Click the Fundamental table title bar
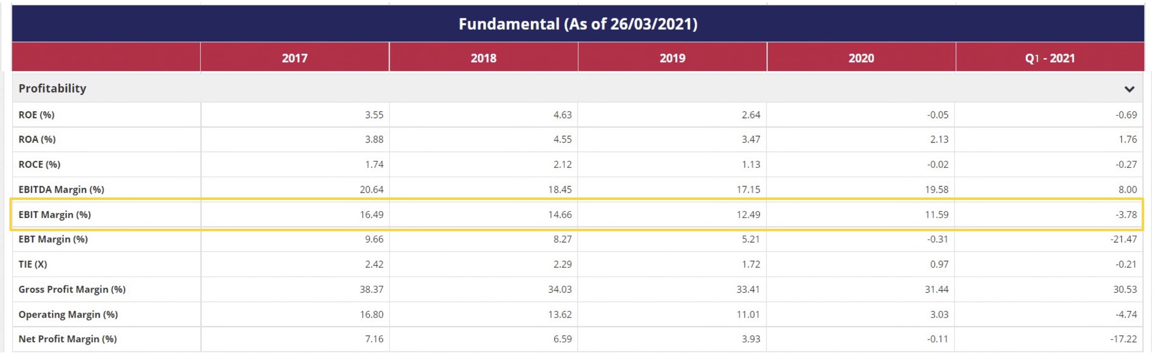 pyautogui.click(x=577, y=24)
